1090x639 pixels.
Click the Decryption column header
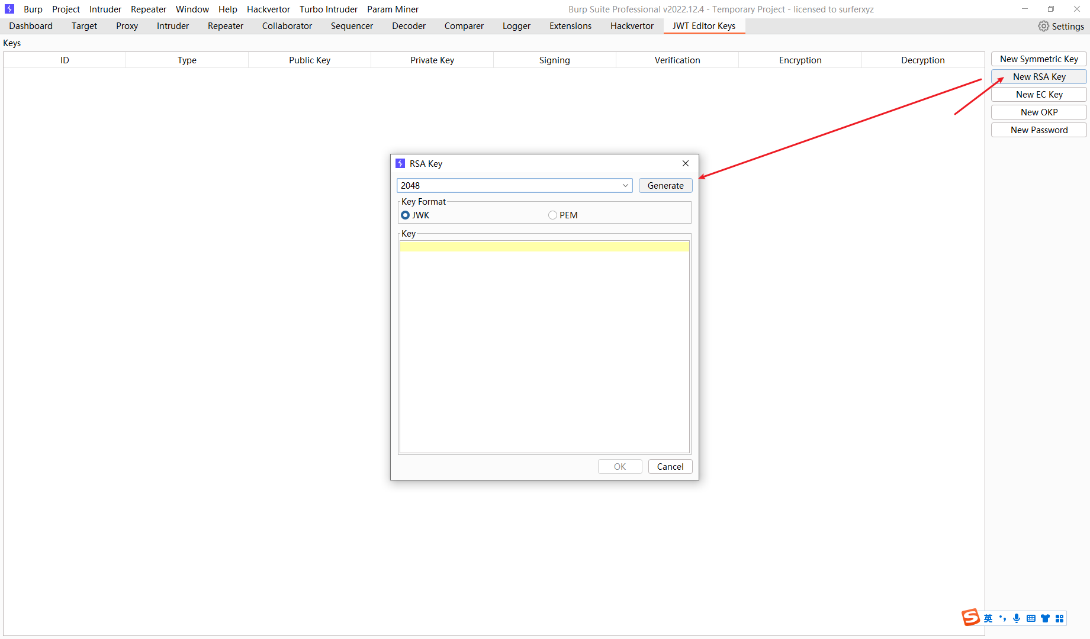click(923, 60)
